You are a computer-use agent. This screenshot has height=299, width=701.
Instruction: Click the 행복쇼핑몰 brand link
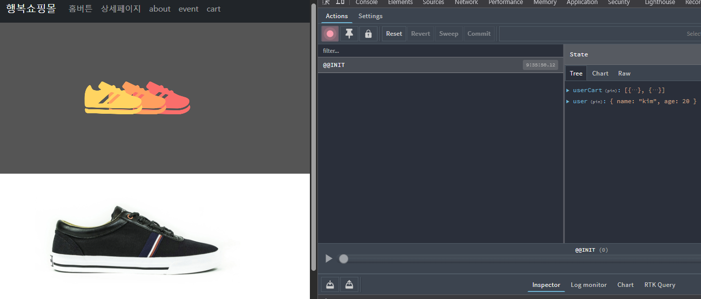tap(31, 9)
